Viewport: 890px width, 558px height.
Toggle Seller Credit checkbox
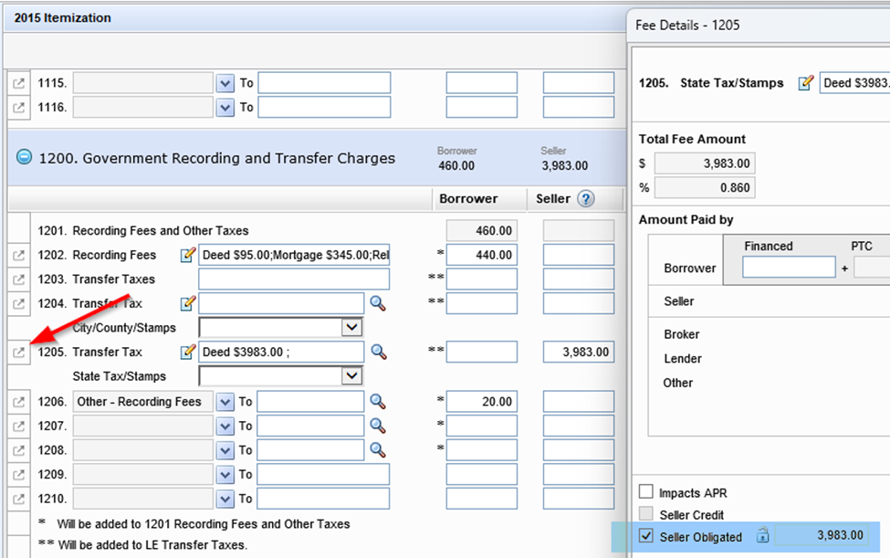(x=646, y=514)
